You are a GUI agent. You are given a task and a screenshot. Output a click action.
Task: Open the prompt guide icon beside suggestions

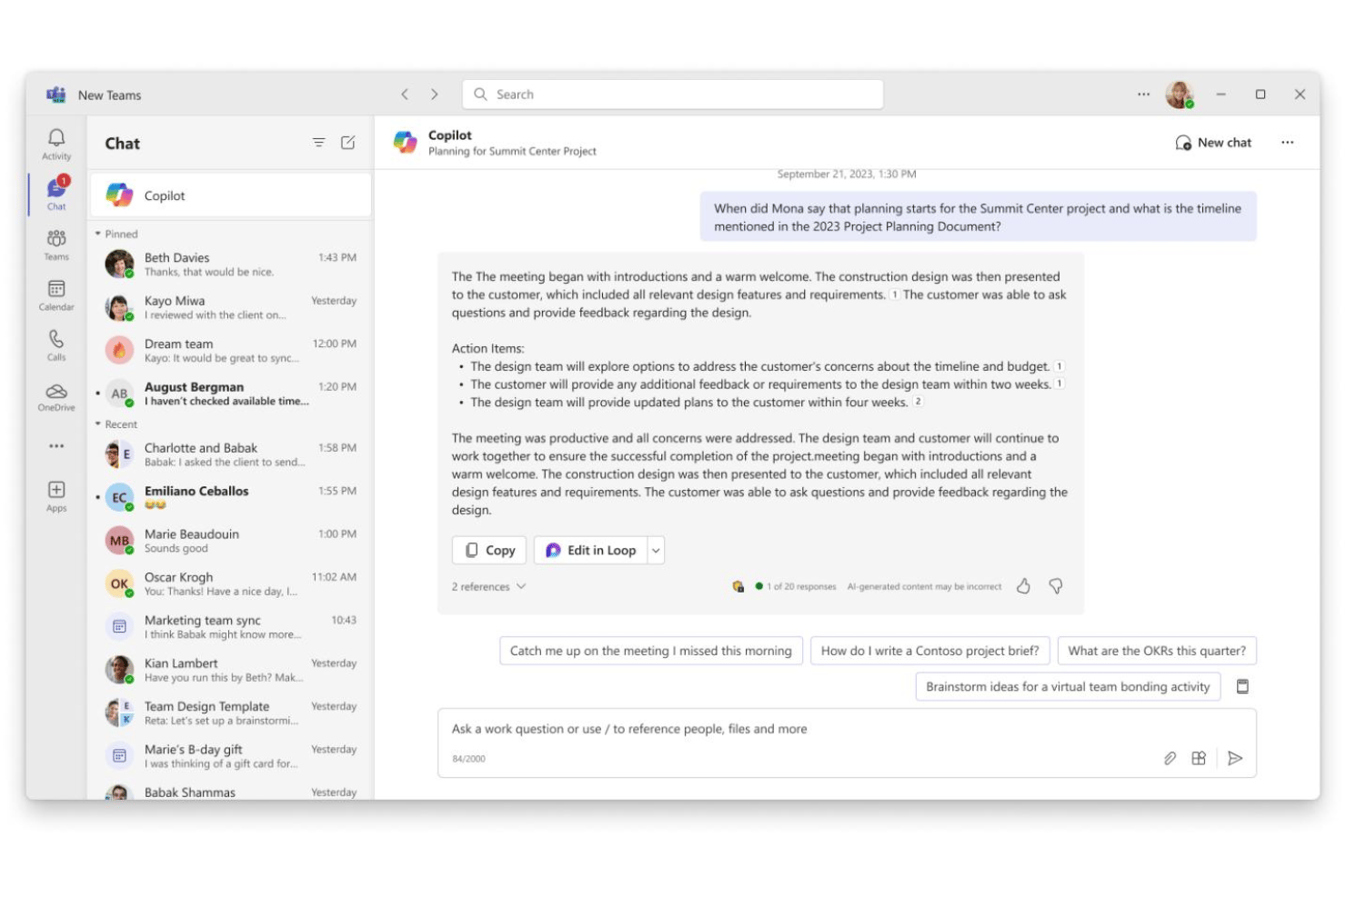click(1242, 686)
